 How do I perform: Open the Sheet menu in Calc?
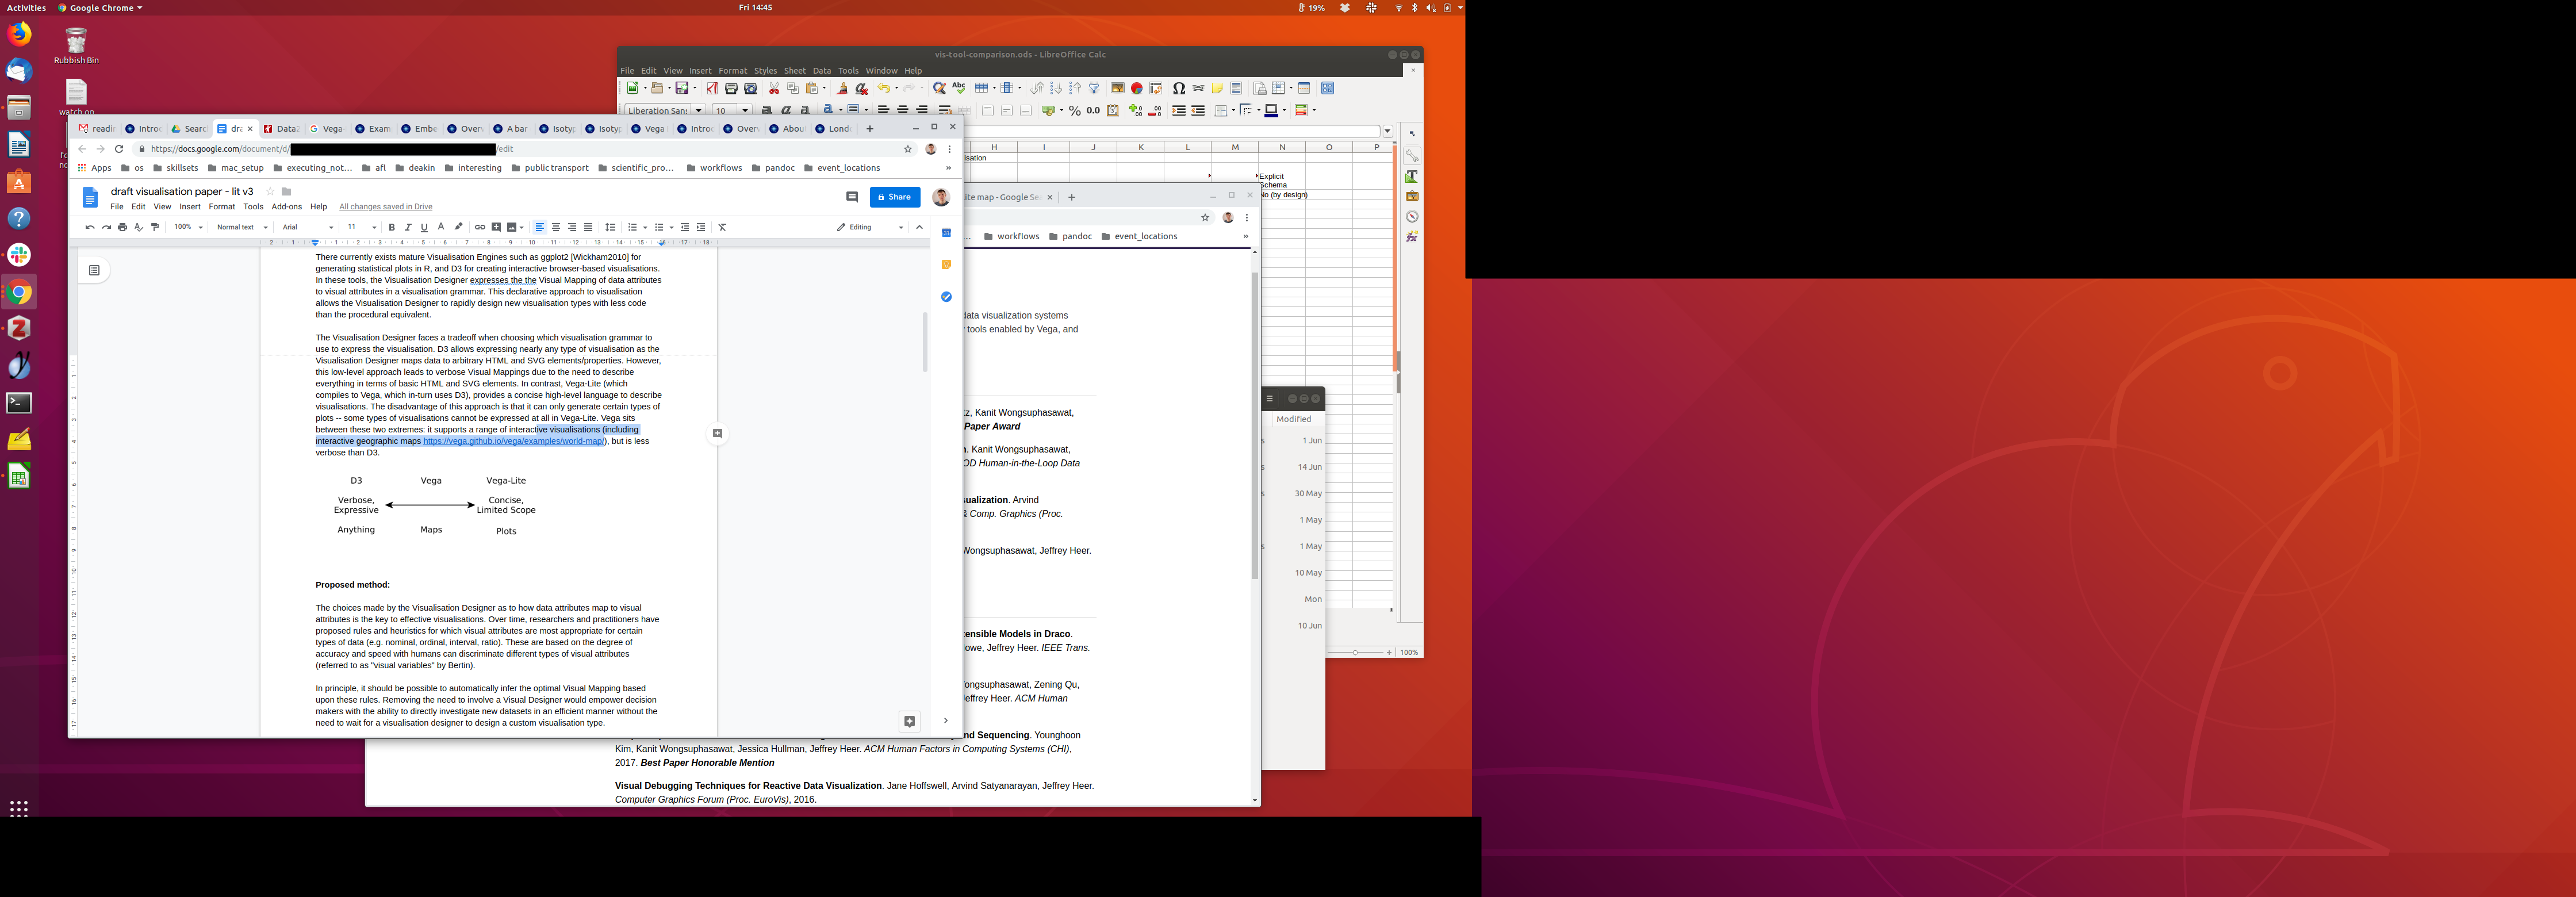[x=794, y=71]
